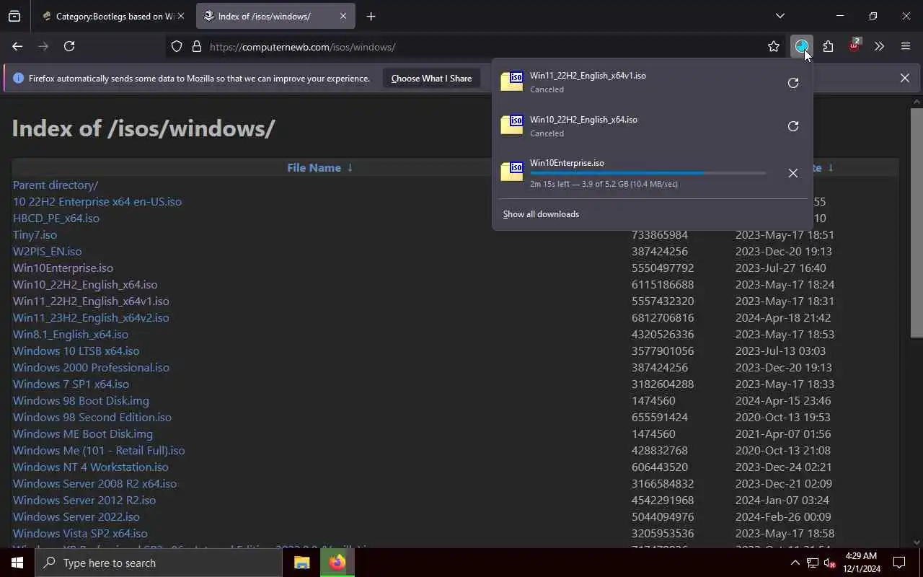
Task: Download Windows Vista SP2 x64.iso
Action: coord(80,533)
